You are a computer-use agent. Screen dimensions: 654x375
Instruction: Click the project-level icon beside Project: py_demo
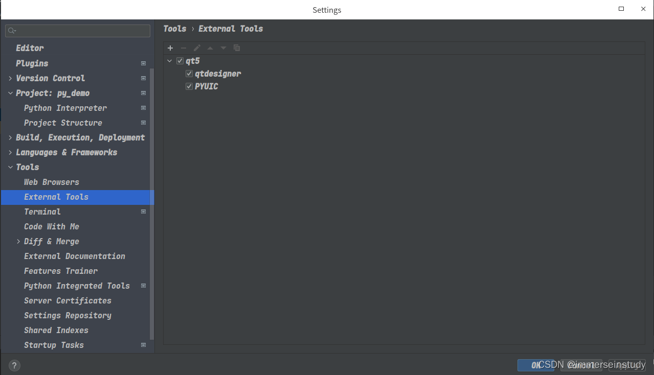tap(143, 93)
